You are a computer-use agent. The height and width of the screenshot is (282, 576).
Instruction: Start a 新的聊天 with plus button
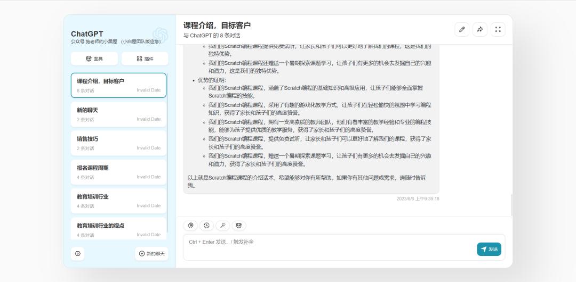[151, 254]
